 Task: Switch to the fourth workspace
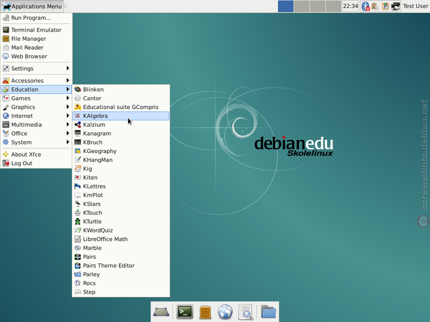tap(333, 6)
